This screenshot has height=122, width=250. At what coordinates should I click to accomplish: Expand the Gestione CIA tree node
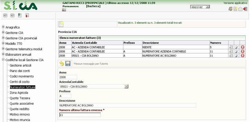click(x=3, y=33)
